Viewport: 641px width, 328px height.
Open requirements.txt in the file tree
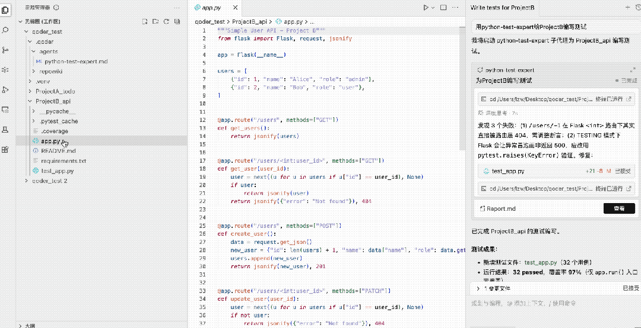coord(64,160)
